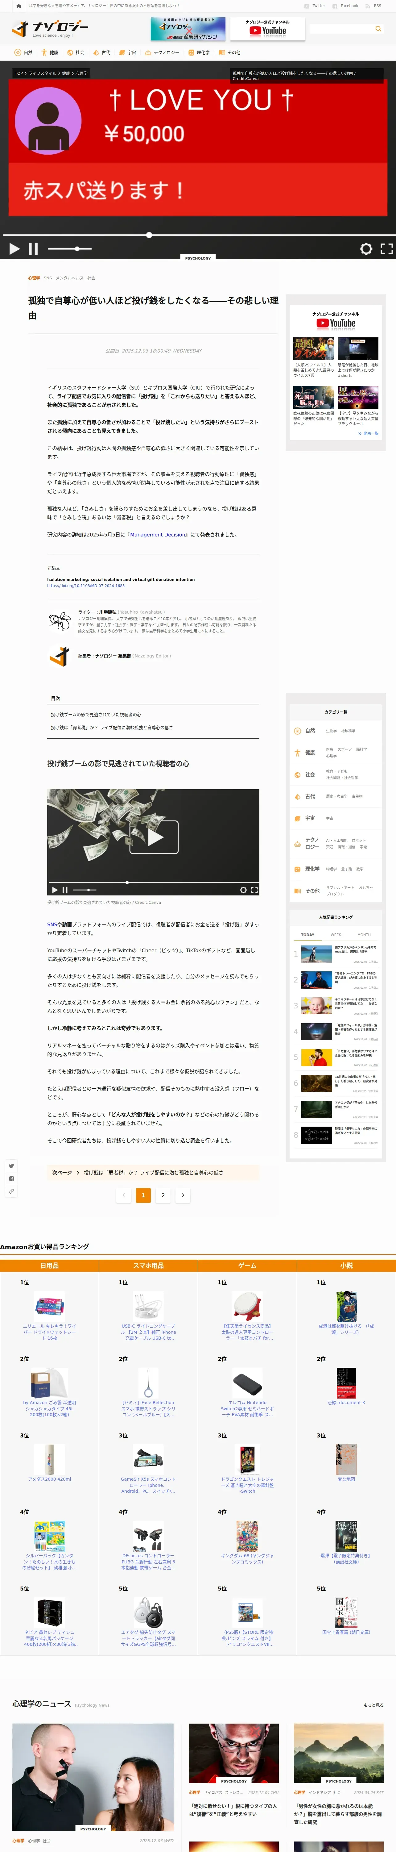Open the 動画一覧 link in YouTube widget
The height and width of the screenshot is (1852, 396).
[x=368, y=434]
